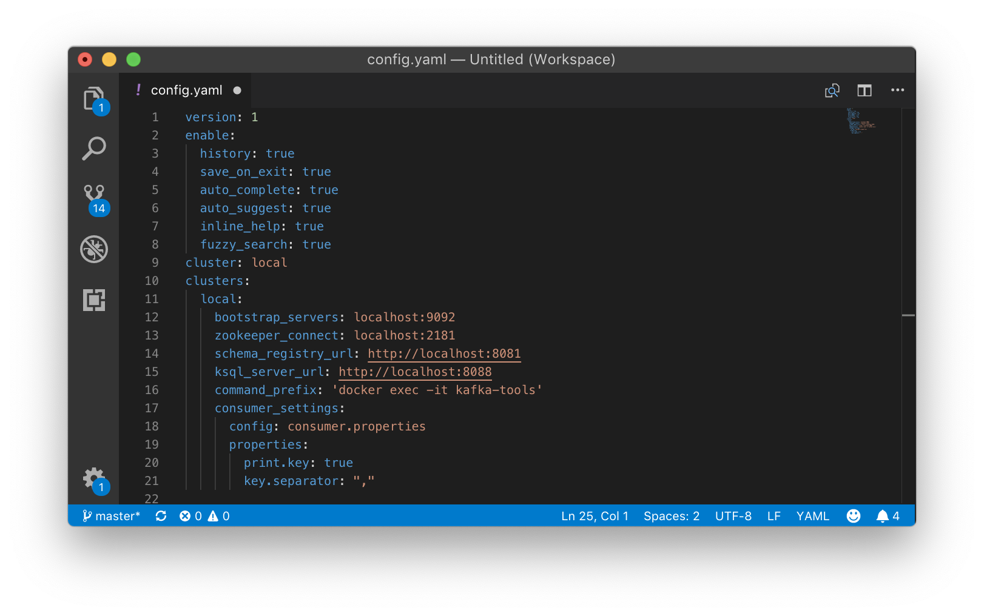The height and width of the screenshot is (616, 984).
Task: Follow the http://localhost:8081 link
Action: pos(443,353)
